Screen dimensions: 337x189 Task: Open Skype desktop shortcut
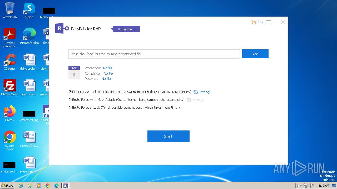point(29,10)
